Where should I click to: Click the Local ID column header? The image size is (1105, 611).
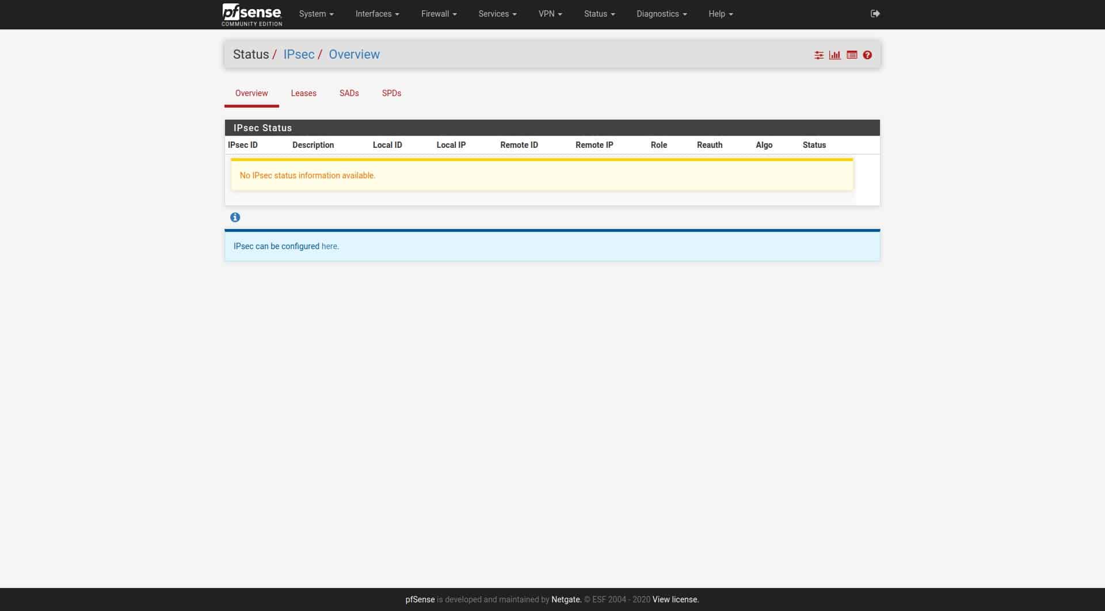coord(387,145)
